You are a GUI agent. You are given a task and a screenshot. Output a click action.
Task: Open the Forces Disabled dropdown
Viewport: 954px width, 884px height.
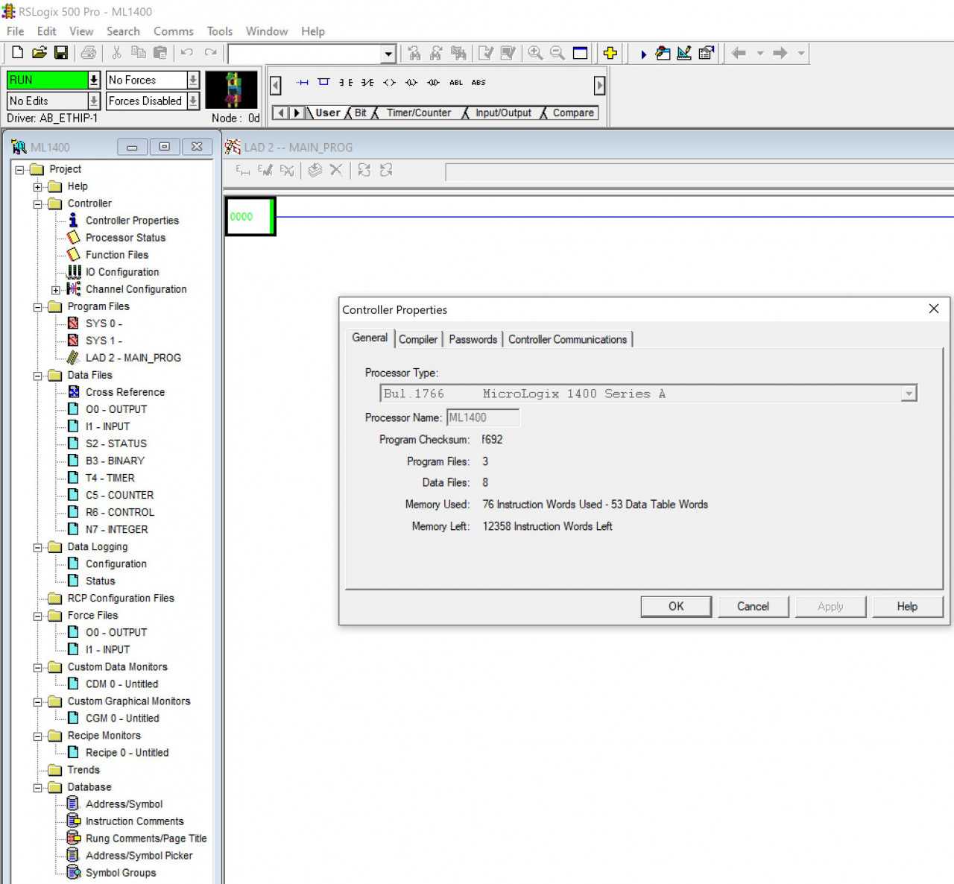coord(193,101)
